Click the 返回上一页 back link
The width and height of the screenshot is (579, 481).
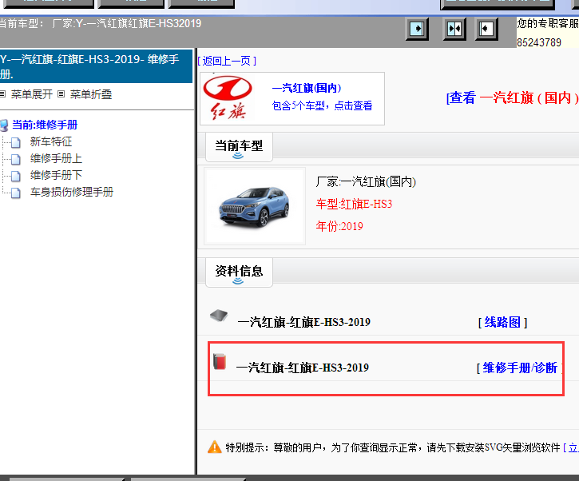click(x=227, y=61)
